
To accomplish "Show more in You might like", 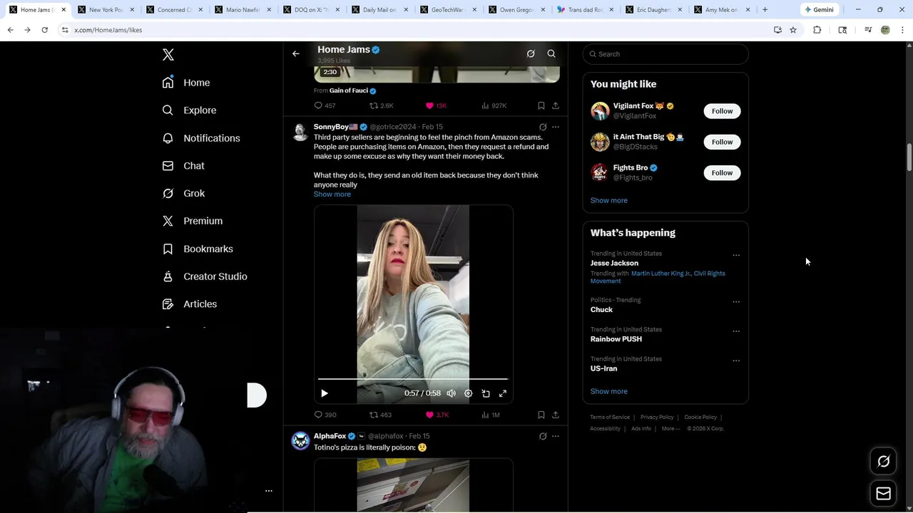I will click(x=609, y=200).
